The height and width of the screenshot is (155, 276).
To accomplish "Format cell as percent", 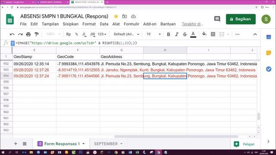I will coord(77,34).
